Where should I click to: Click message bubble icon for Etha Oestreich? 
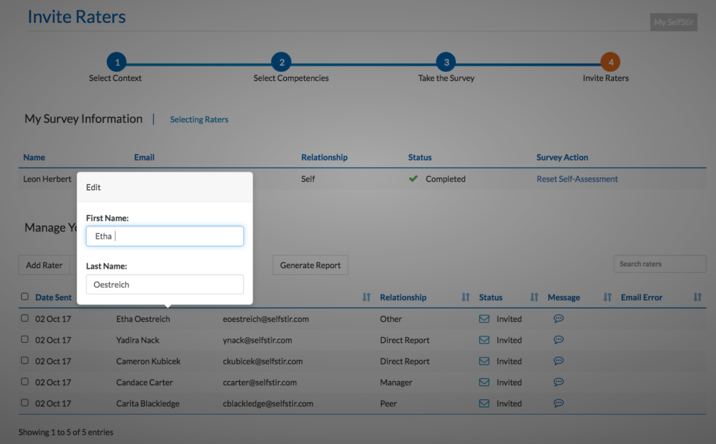[558, 319]
